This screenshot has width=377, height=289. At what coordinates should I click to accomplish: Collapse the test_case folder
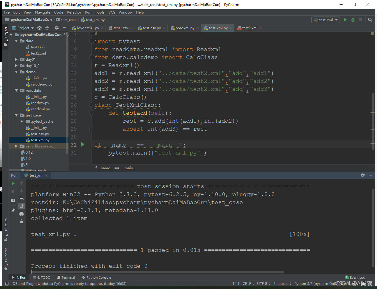pos(17,115)
